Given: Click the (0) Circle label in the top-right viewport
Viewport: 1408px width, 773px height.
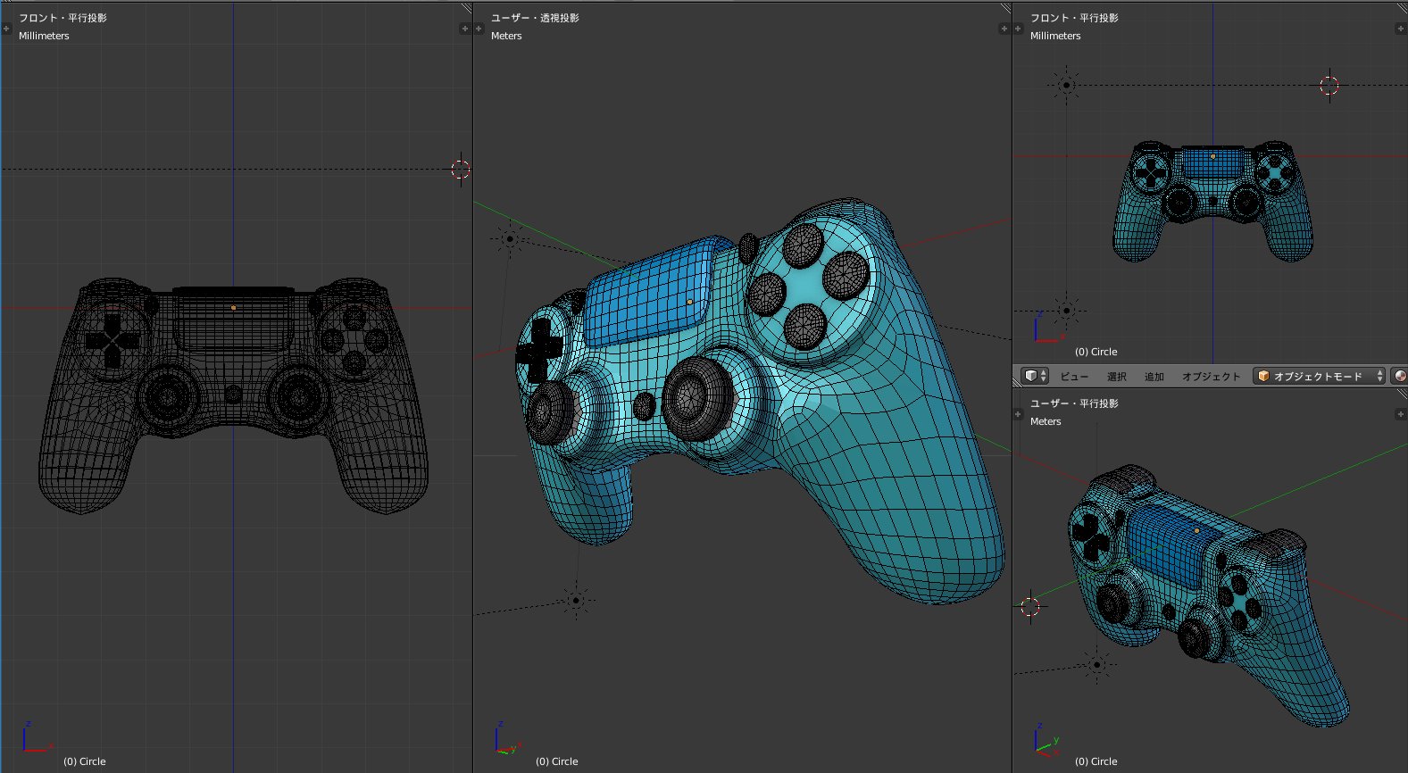Looking at the screenshot, I should (1096, 352).
